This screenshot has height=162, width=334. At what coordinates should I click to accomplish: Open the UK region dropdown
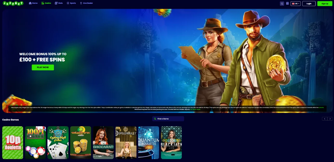(x=296, y=4)
